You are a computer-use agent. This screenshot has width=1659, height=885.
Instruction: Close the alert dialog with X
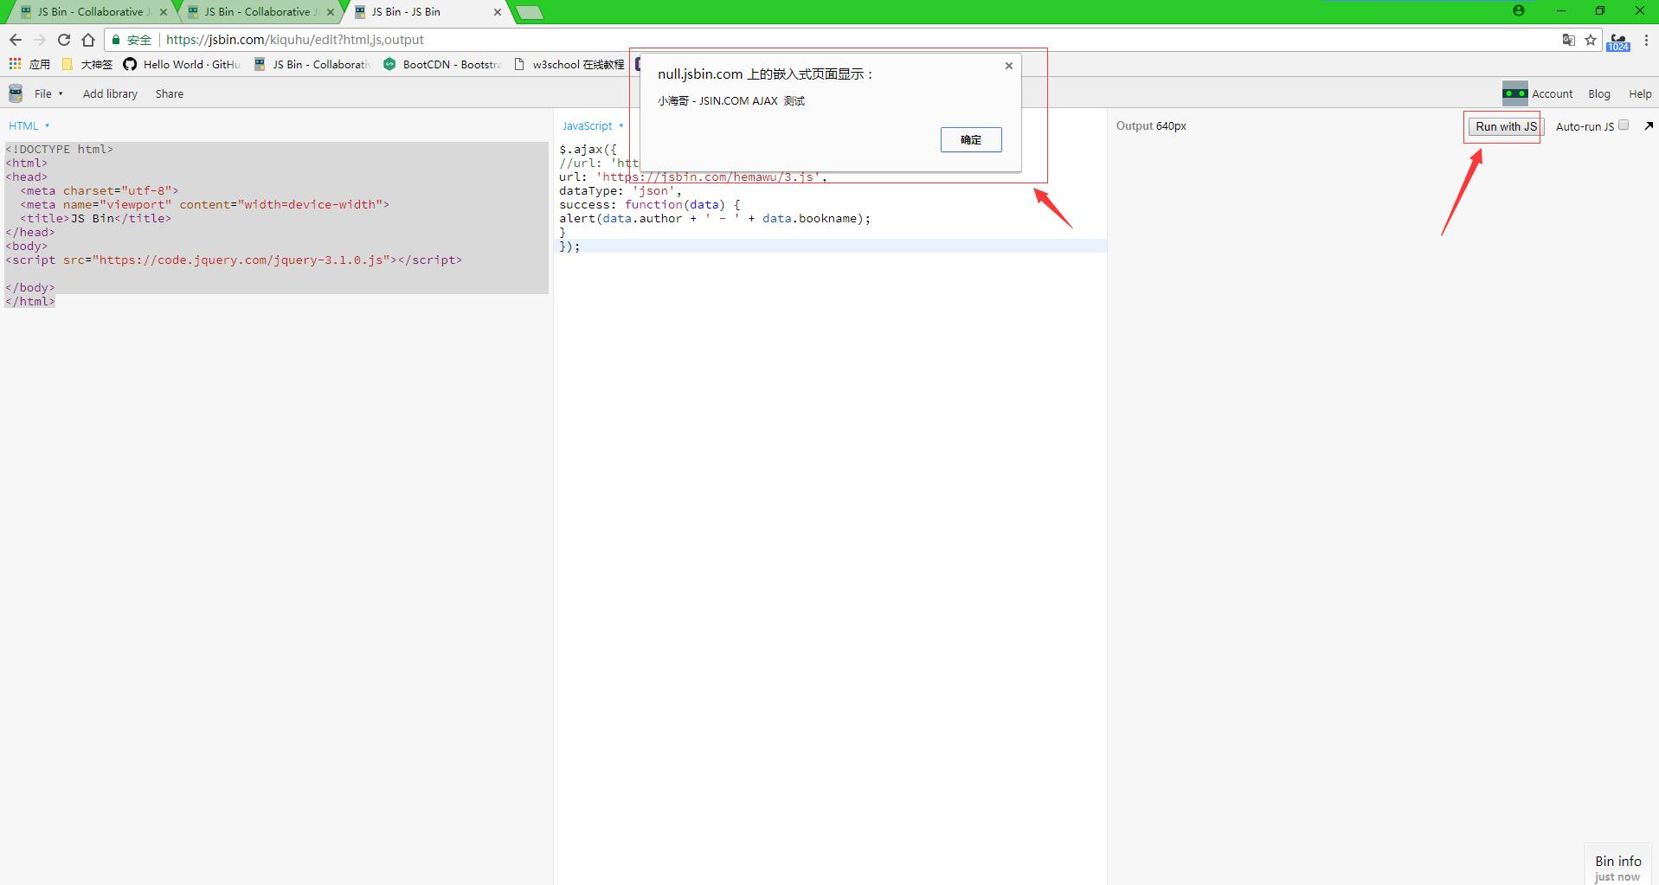(x=1008, y=66)
